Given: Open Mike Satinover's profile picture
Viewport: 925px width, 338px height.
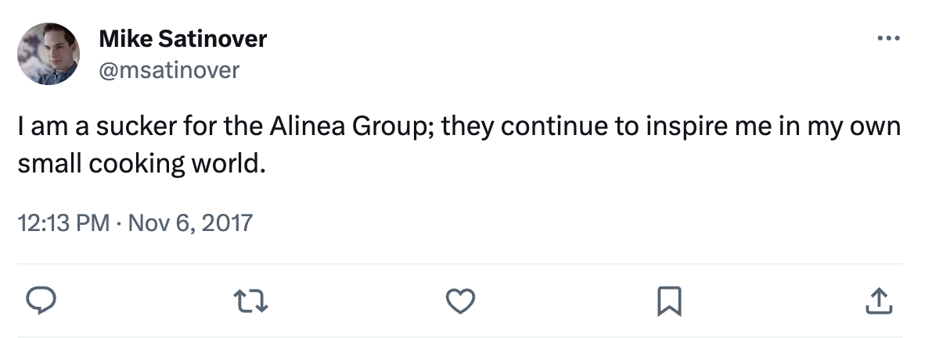Looking at the screenshot, I should (49, 53).
